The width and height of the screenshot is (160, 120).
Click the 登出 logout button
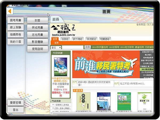(15, 110)
